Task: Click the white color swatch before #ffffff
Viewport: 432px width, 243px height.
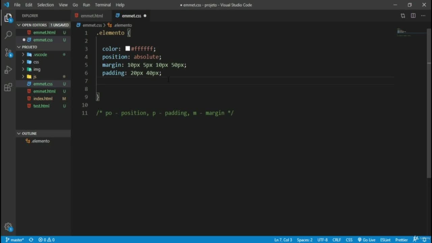Action: coord(128,49)
